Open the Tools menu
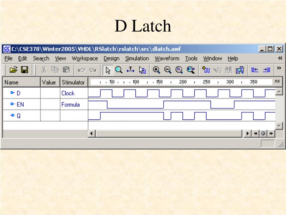This screenshot has width=286, height=215. click(191, 59)
